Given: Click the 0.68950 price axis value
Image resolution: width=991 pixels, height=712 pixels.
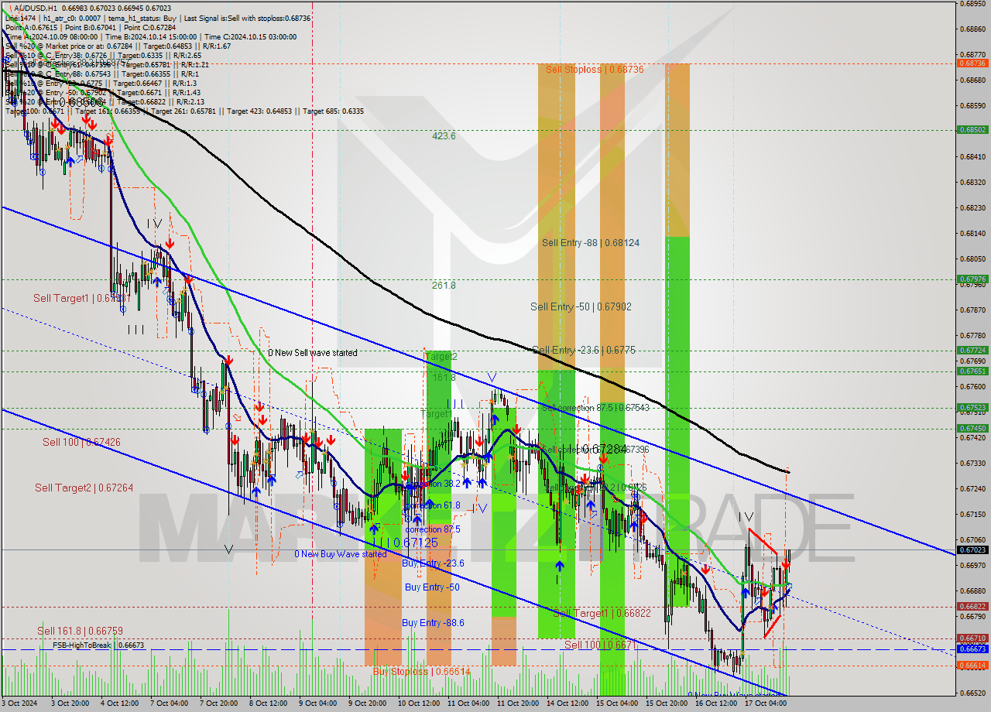Looking at the screenshot, I should [972, 3].
